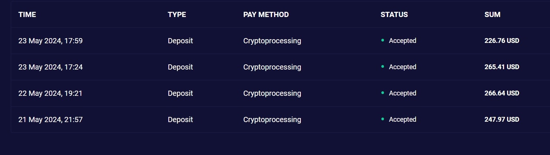Click the green status dot for 265.41 USD deposit
The width and height of the screenshot is (550, 155).
point(382,67)
